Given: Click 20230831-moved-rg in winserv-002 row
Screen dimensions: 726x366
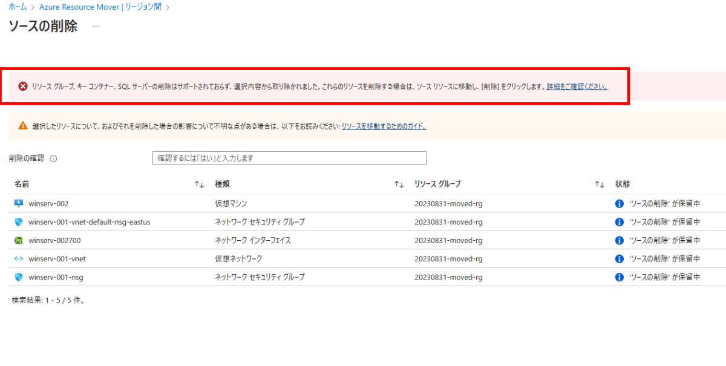Looking at the screenshot, I should (448, 204).
